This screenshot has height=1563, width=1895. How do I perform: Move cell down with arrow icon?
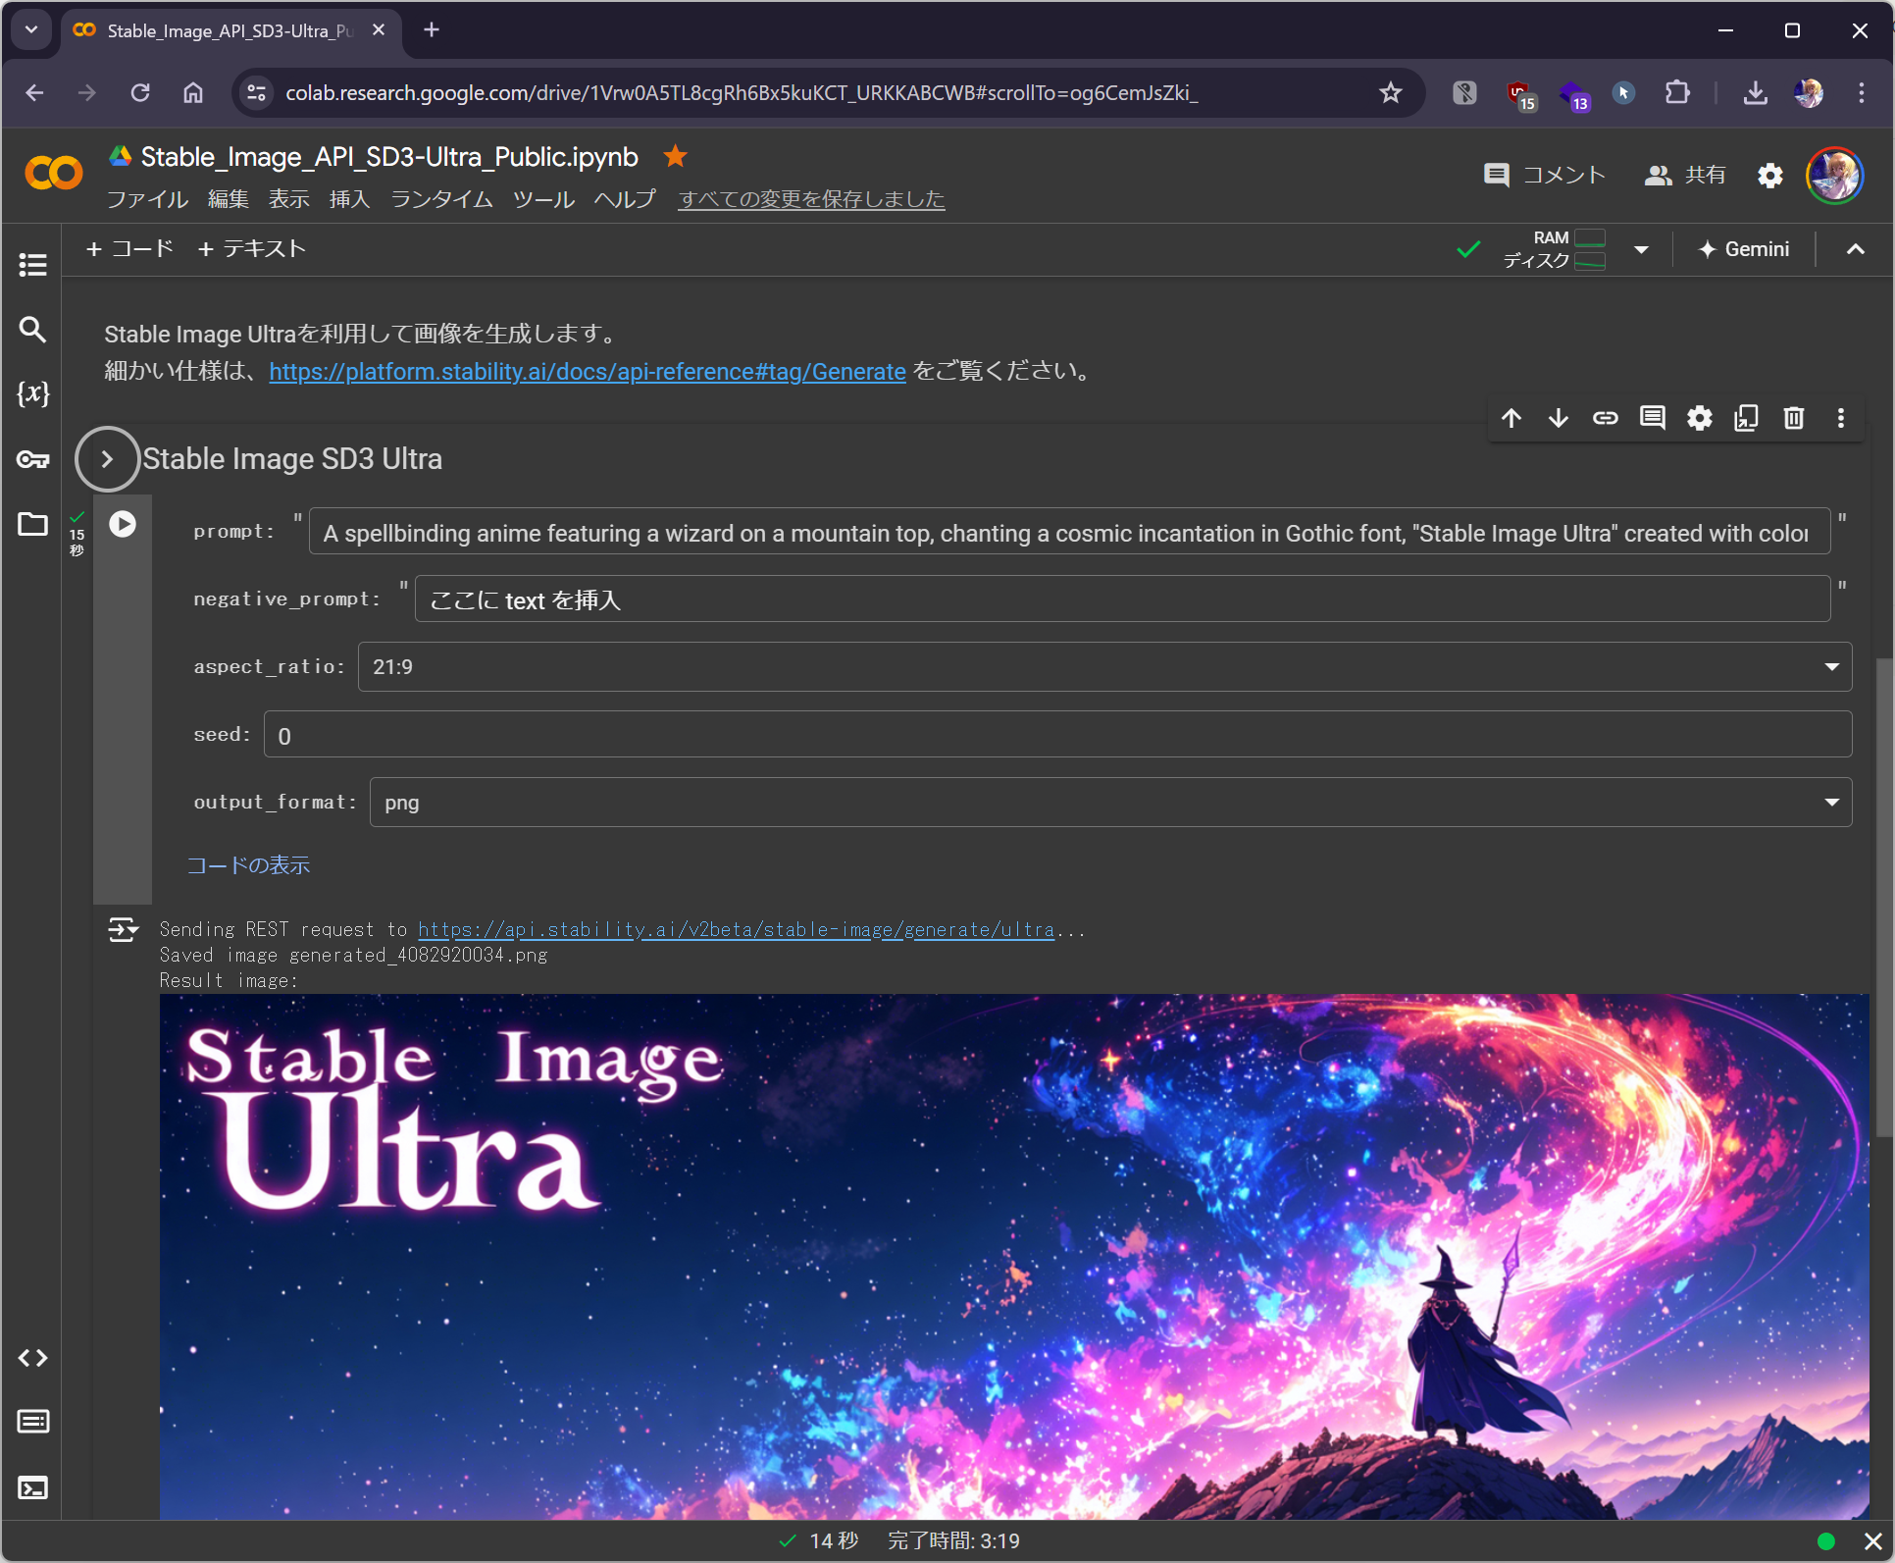1558,418
